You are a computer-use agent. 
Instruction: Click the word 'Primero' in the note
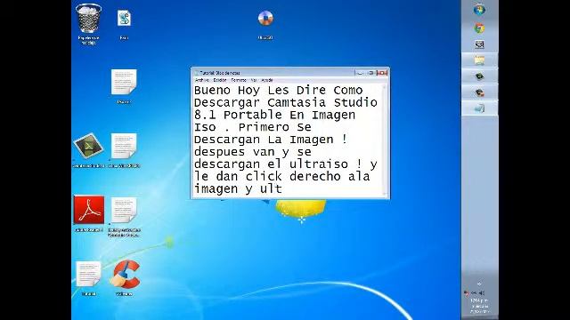[264, 127]
